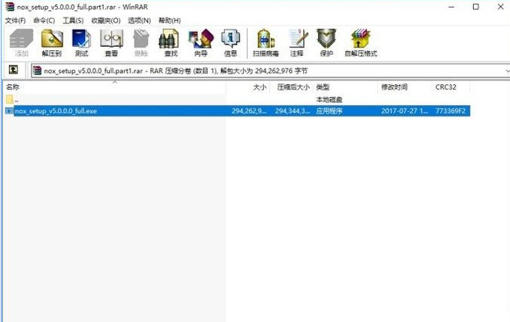Viewport: 510px width, 322px height.
Task: Open the 注释 (Comment) tool
Action: tap(297, 43)
